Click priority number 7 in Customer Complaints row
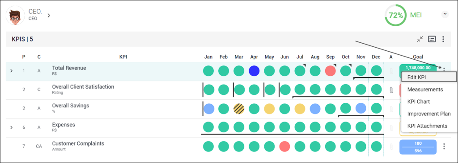The image size is (458, 163). 24,147
